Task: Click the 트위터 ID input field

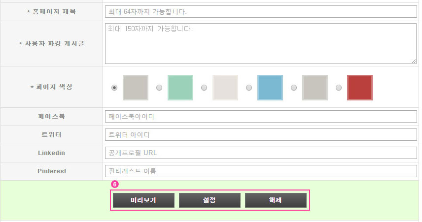Action: tap(261, 135)
